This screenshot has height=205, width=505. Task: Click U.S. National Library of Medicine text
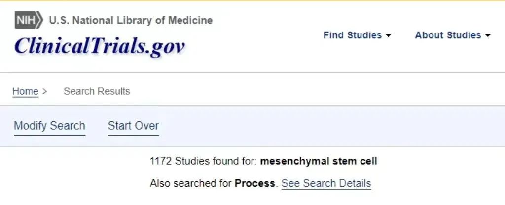click(131, 20)
